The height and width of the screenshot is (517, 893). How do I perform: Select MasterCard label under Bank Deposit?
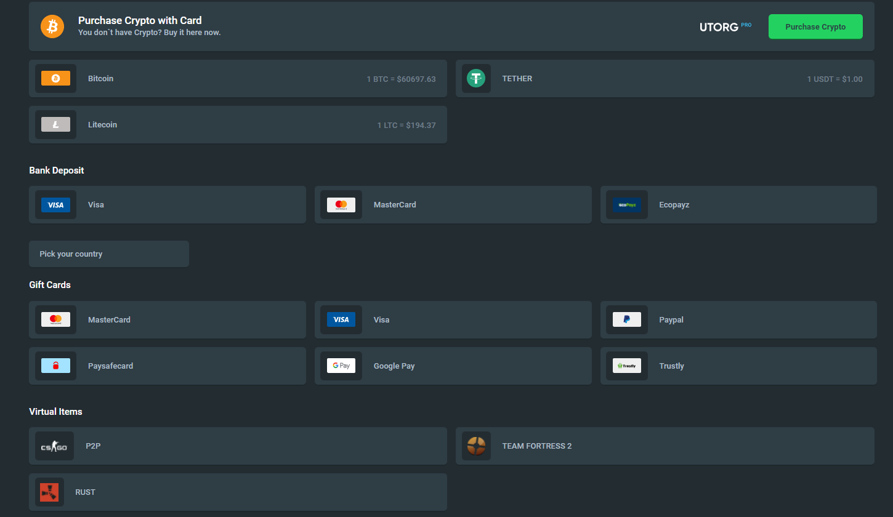point(395,204)
